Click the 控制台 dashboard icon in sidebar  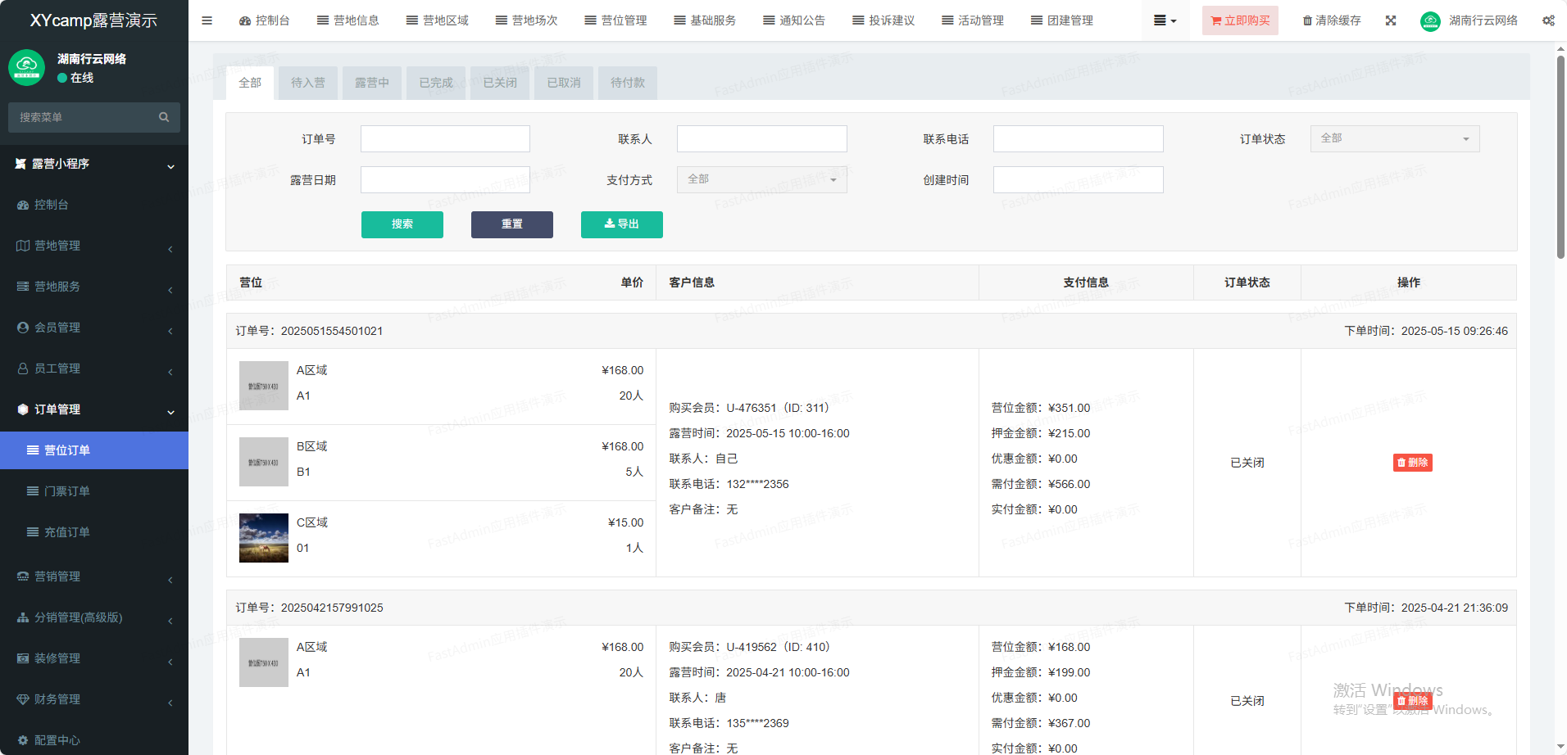(23, 205)
